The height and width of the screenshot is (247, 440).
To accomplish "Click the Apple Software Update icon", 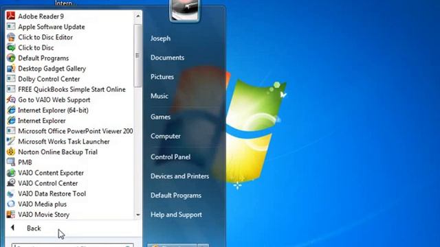I will [x=11, y=27].
